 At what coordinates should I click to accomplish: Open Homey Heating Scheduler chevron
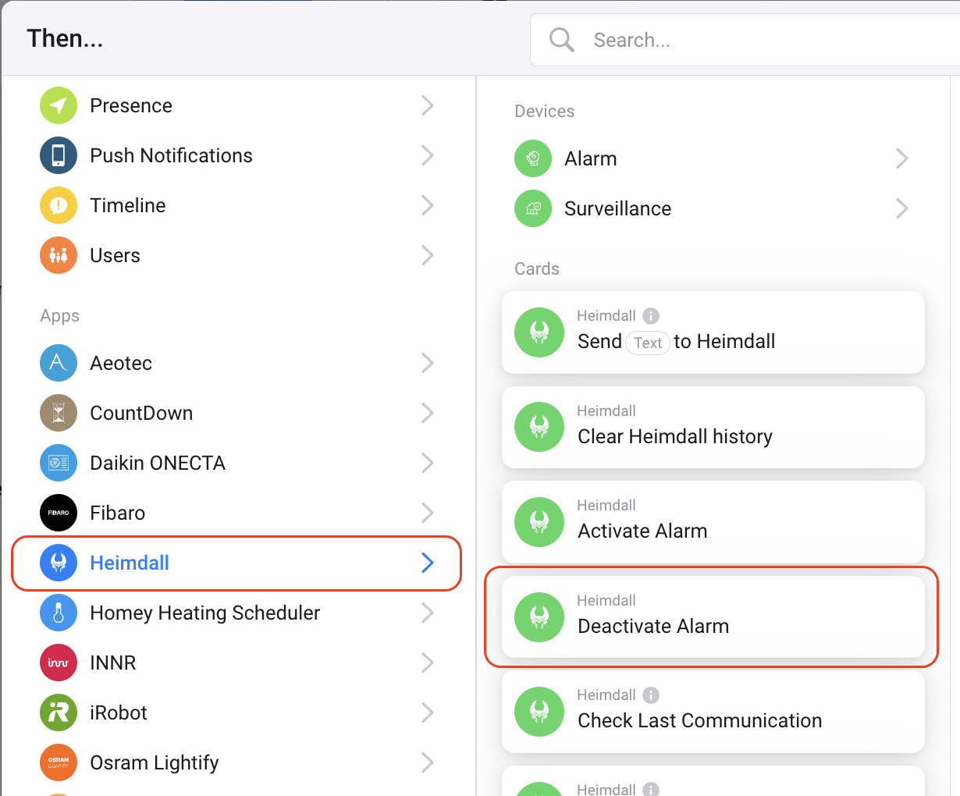[x=427, y=613]
